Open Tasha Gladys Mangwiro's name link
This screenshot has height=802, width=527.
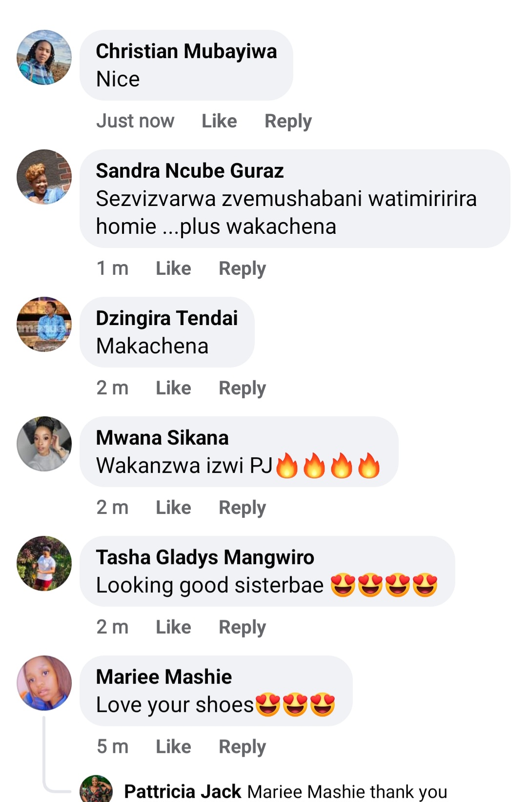205,558
